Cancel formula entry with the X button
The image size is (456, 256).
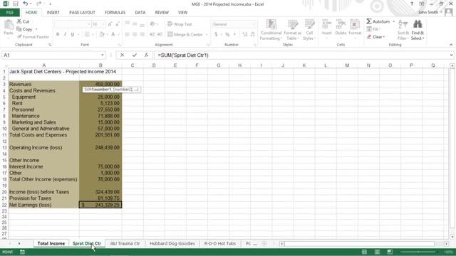point(122,55)
